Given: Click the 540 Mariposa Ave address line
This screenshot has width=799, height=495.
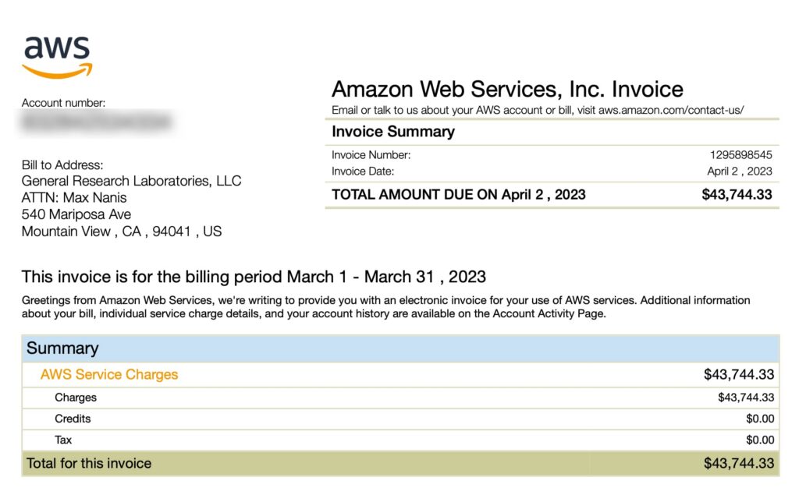Looking at the screenshot, I should 76,214.
